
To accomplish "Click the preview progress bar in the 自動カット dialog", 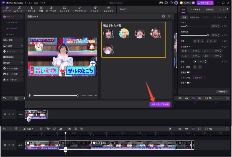I will (55, 96).
